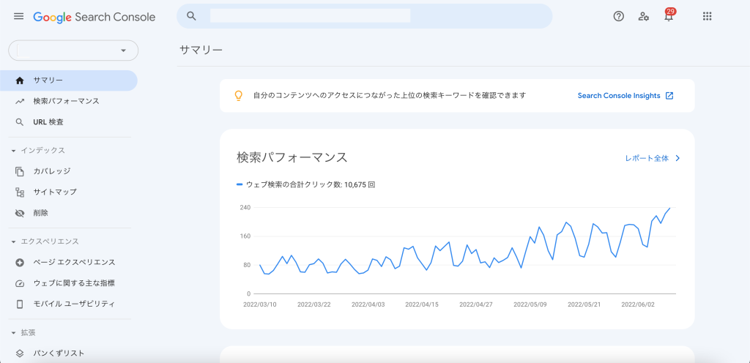
Task: Click the 240 y-axis value label
Action: point(245,207)
